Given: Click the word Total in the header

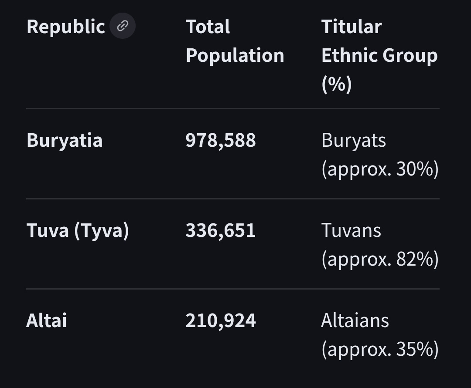Looking at the screenshot, I should 208,27.
